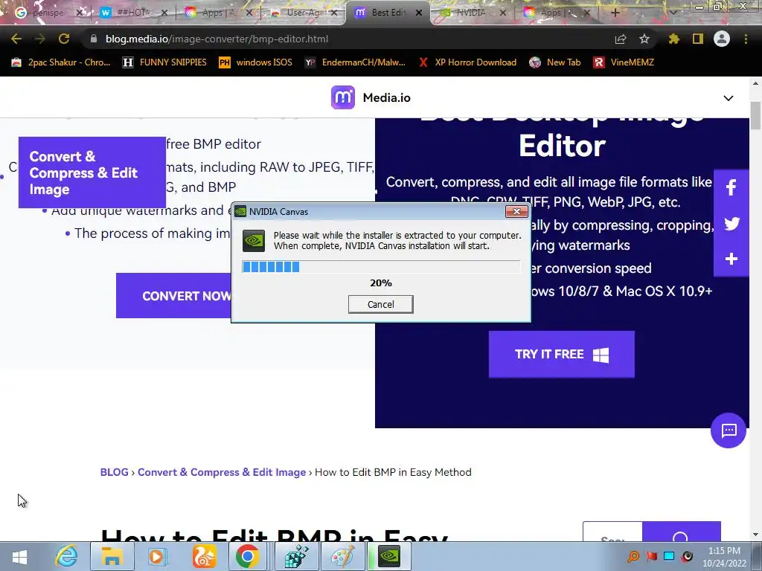Go back in browser history
The height and width of the screenshot is (571, 762).
[x=16, y=39]
